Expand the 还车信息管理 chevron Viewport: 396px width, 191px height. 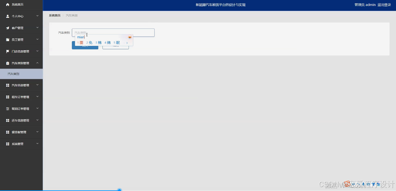coord(37,120)
